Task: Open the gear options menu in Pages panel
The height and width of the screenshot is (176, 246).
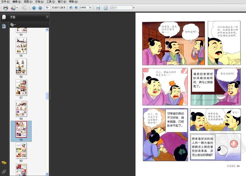Action: pyautogui.click(x=13, y=25)
